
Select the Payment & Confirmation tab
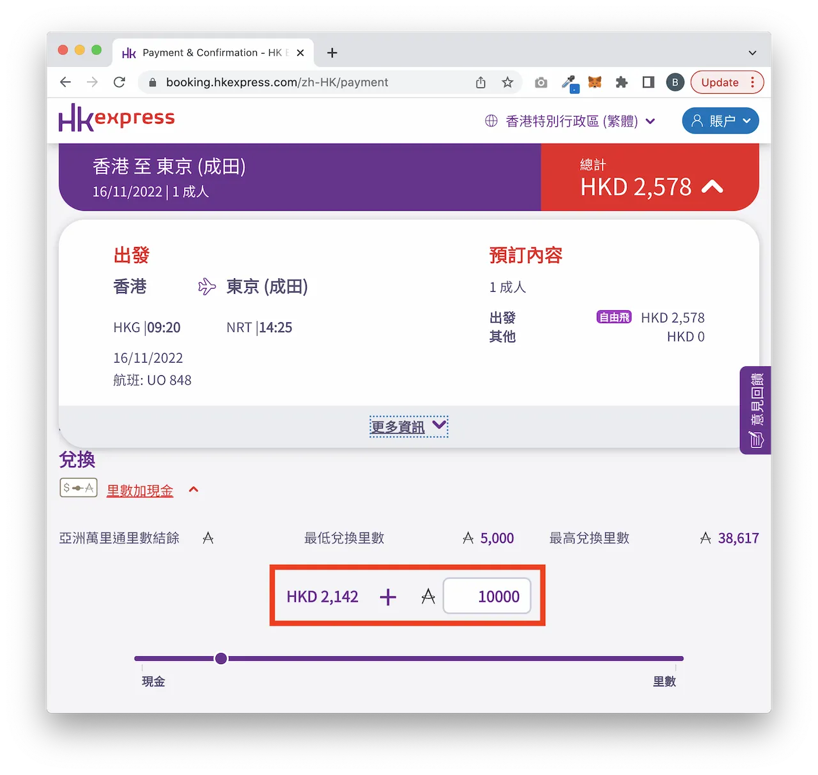click(213, 53)
